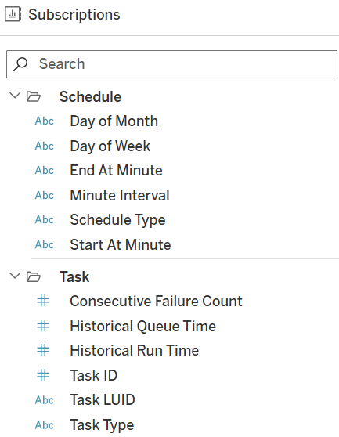339x437 pixels.
Task: Click the number icon beside Consecutive Failure Count
Action: point(43,301)
